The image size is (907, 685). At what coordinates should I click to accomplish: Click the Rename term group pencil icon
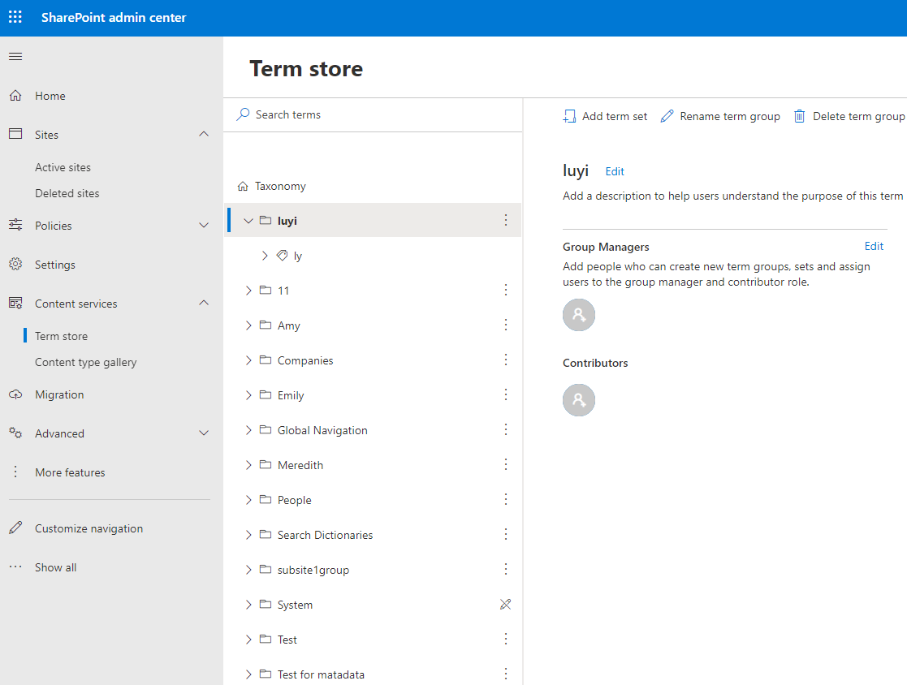tap(667, 116)
